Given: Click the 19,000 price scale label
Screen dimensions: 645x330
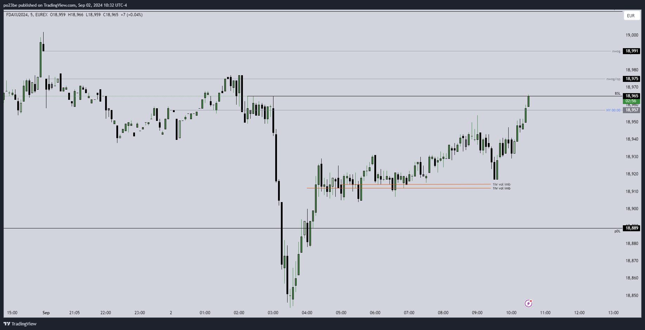Looking at the screenshot, I should pyautogui.click(x=632, y=35).
